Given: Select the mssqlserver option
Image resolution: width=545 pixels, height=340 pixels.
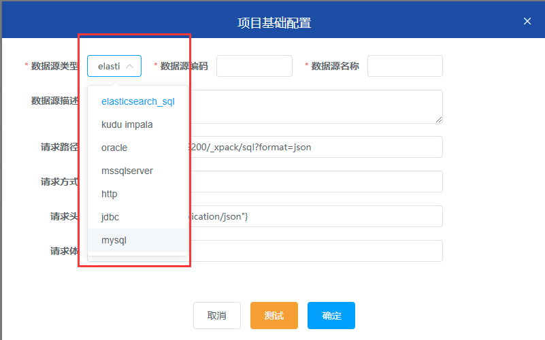Looking at the screenshot, I should coord(127,171).
